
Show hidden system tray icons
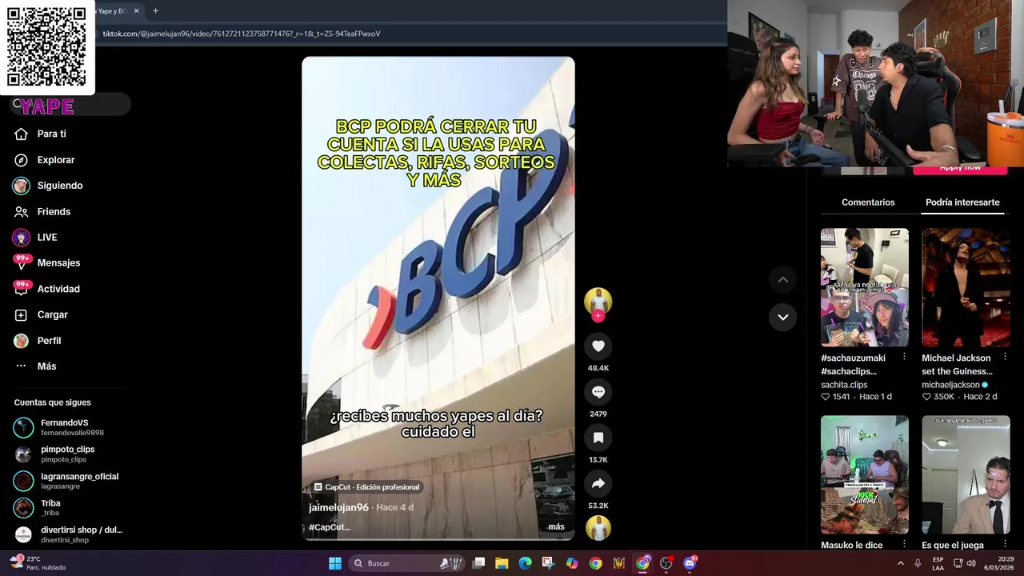point(900,563)
